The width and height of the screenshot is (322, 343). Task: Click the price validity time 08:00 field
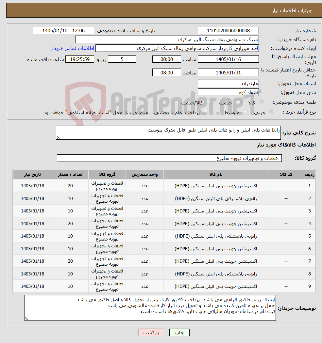[x=166, y=72]
